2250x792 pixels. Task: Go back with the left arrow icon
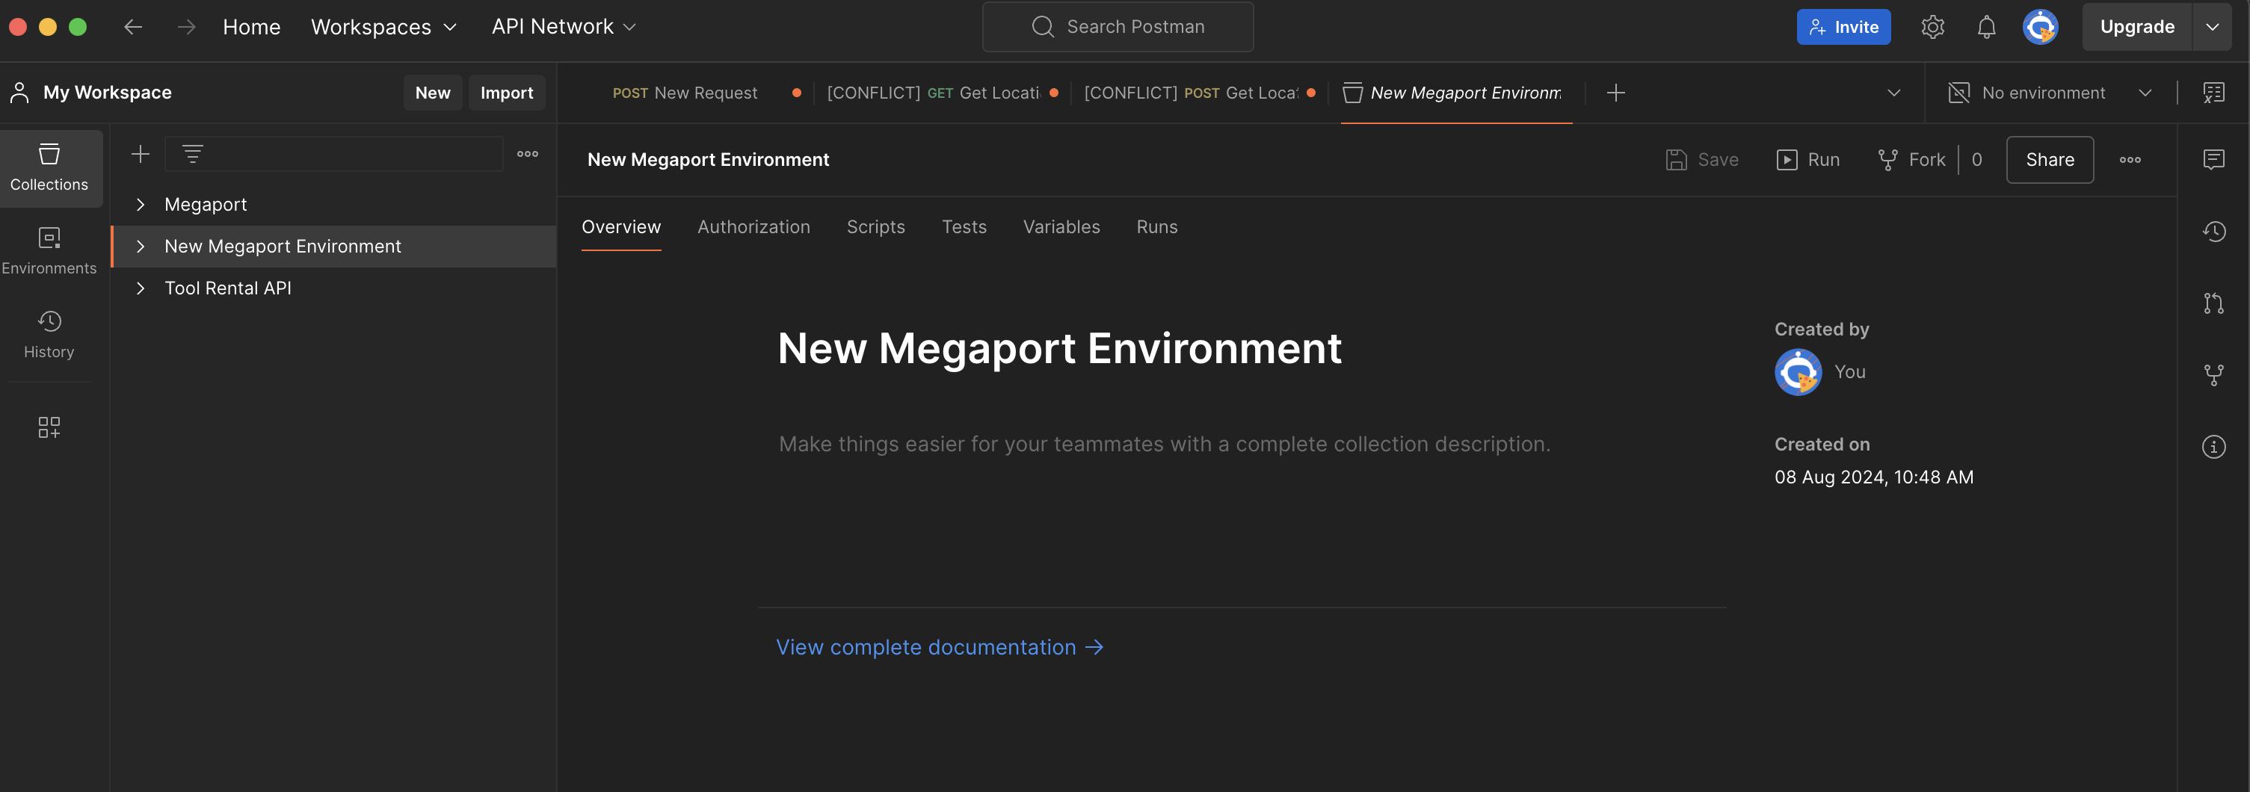tap(133, 27)
